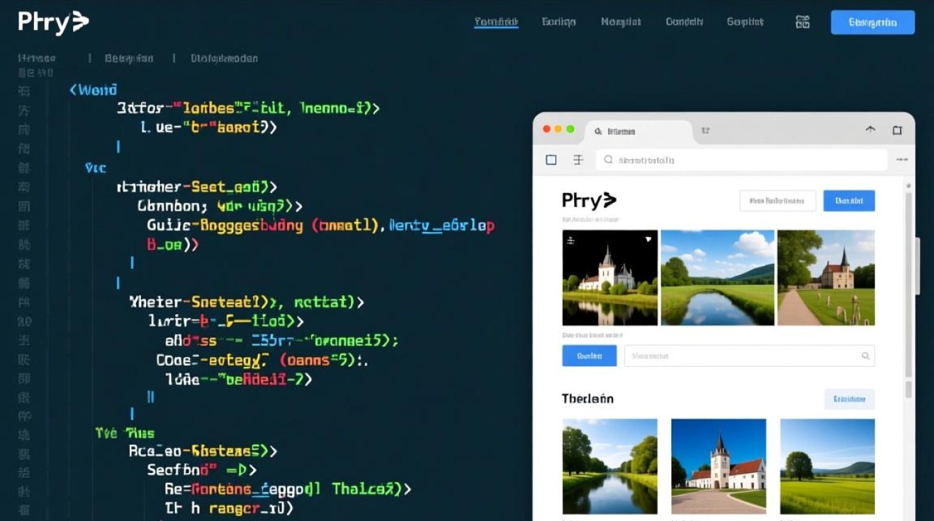Click the underlined active navigation link
Image resolution: width=934 pixels, height=521 pixels.
tap(495, 22)
